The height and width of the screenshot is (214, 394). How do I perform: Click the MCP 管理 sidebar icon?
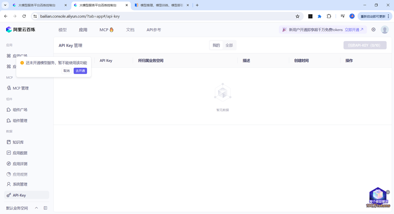click(x=9, y=88)
